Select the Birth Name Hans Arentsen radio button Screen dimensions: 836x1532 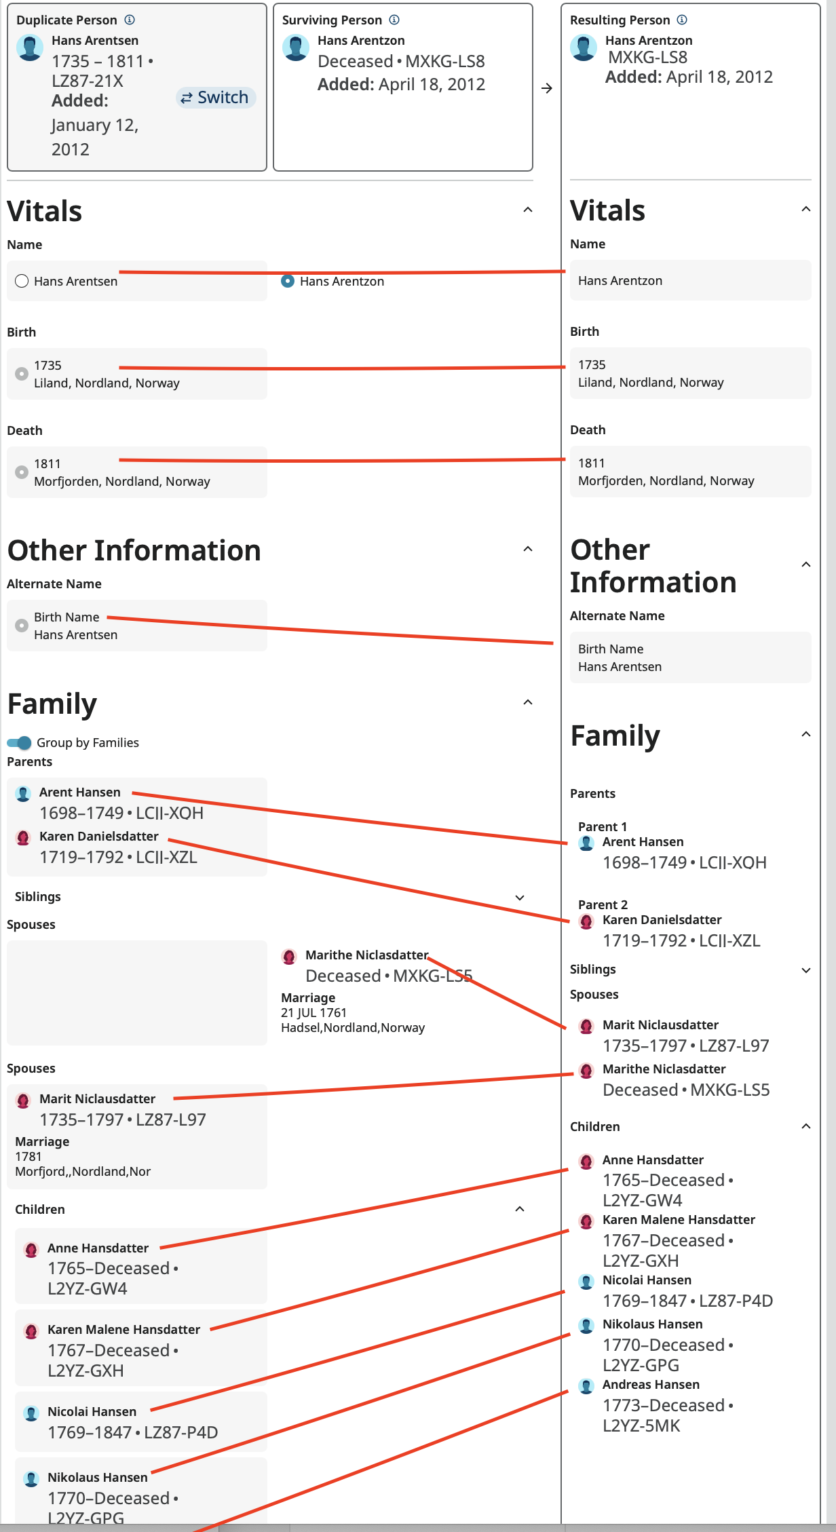pos(22,626)
